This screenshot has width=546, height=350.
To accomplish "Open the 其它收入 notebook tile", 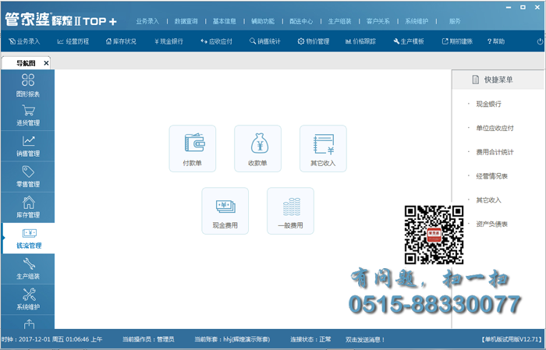I will tap(323, 149).
